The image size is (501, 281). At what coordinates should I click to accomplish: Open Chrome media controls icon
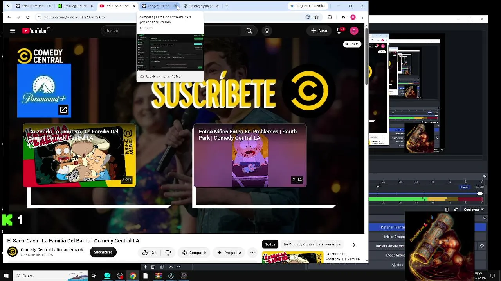(x=343, y=17)
